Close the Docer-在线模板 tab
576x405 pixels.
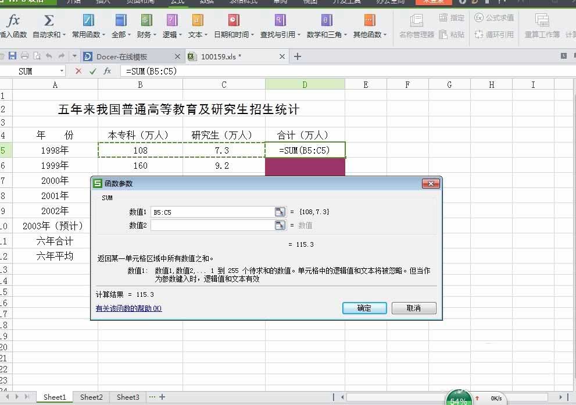click(x=177, y=56)
